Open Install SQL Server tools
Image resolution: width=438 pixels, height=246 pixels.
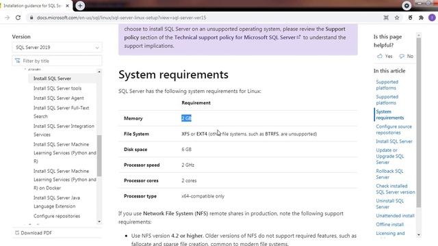point(57,88)
